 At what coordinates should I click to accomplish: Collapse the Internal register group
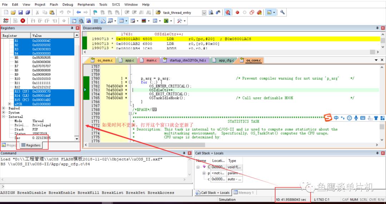click(4, 117)
